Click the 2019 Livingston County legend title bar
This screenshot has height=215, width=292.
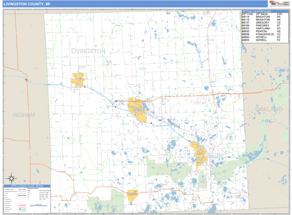coord(27,186)
